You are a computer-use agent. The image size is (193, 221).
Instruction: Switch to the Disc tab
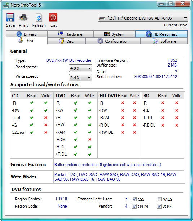(x=66, y=41)
